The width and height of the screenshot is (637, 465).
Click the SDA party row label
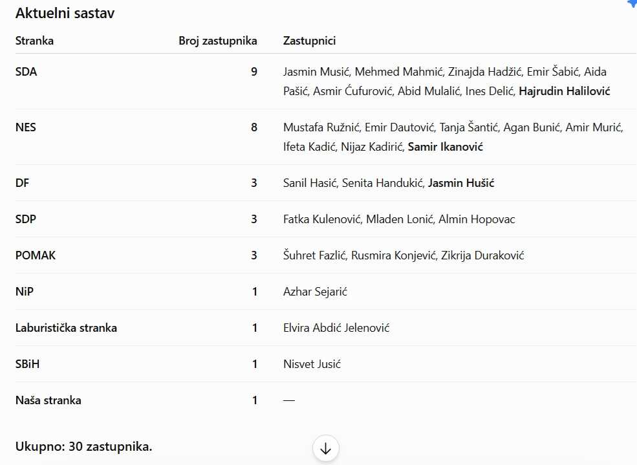click(26, 72)
